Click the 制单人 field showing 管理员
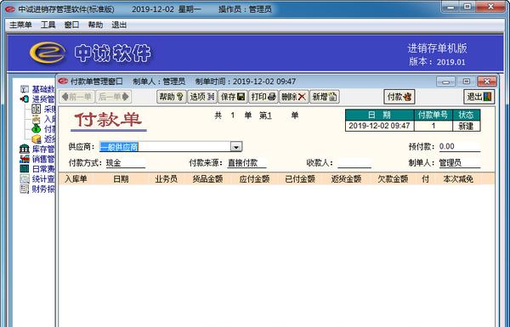Viewport: 510px width, 327px height. 460,163
